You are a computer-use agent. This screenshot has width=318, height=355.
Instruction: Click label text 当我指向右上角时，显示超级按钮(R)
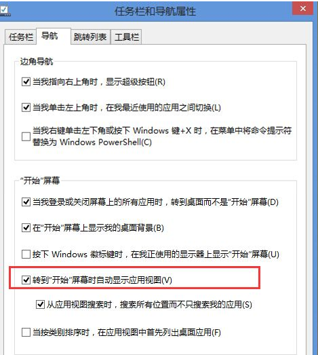pos(99,81)
